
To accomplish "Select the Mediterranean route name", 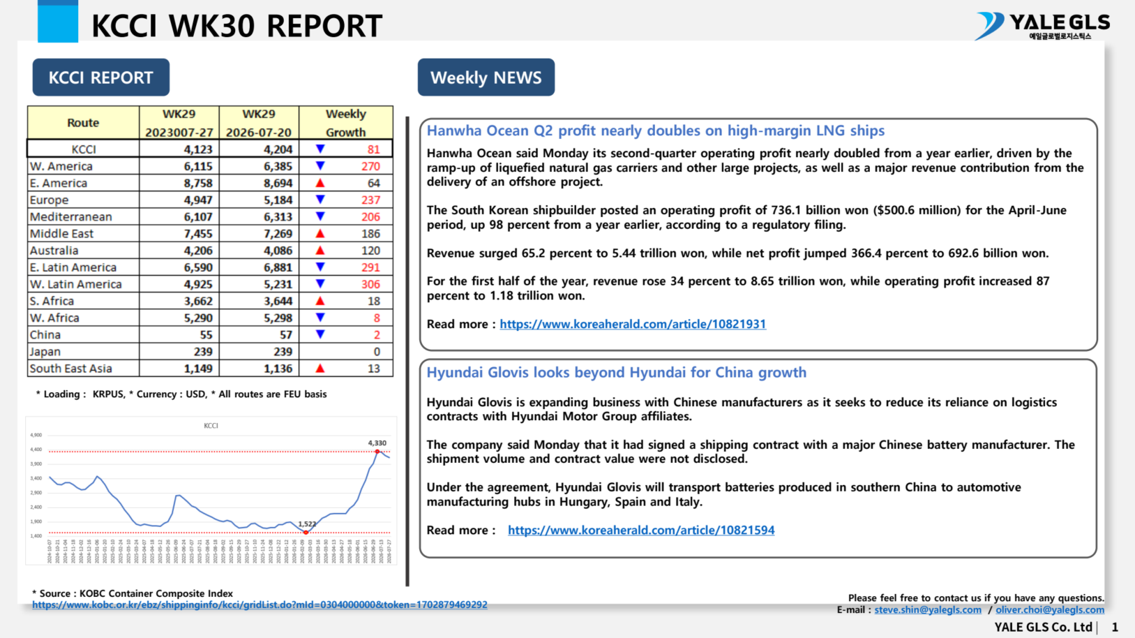I will [x=71, y=217].
